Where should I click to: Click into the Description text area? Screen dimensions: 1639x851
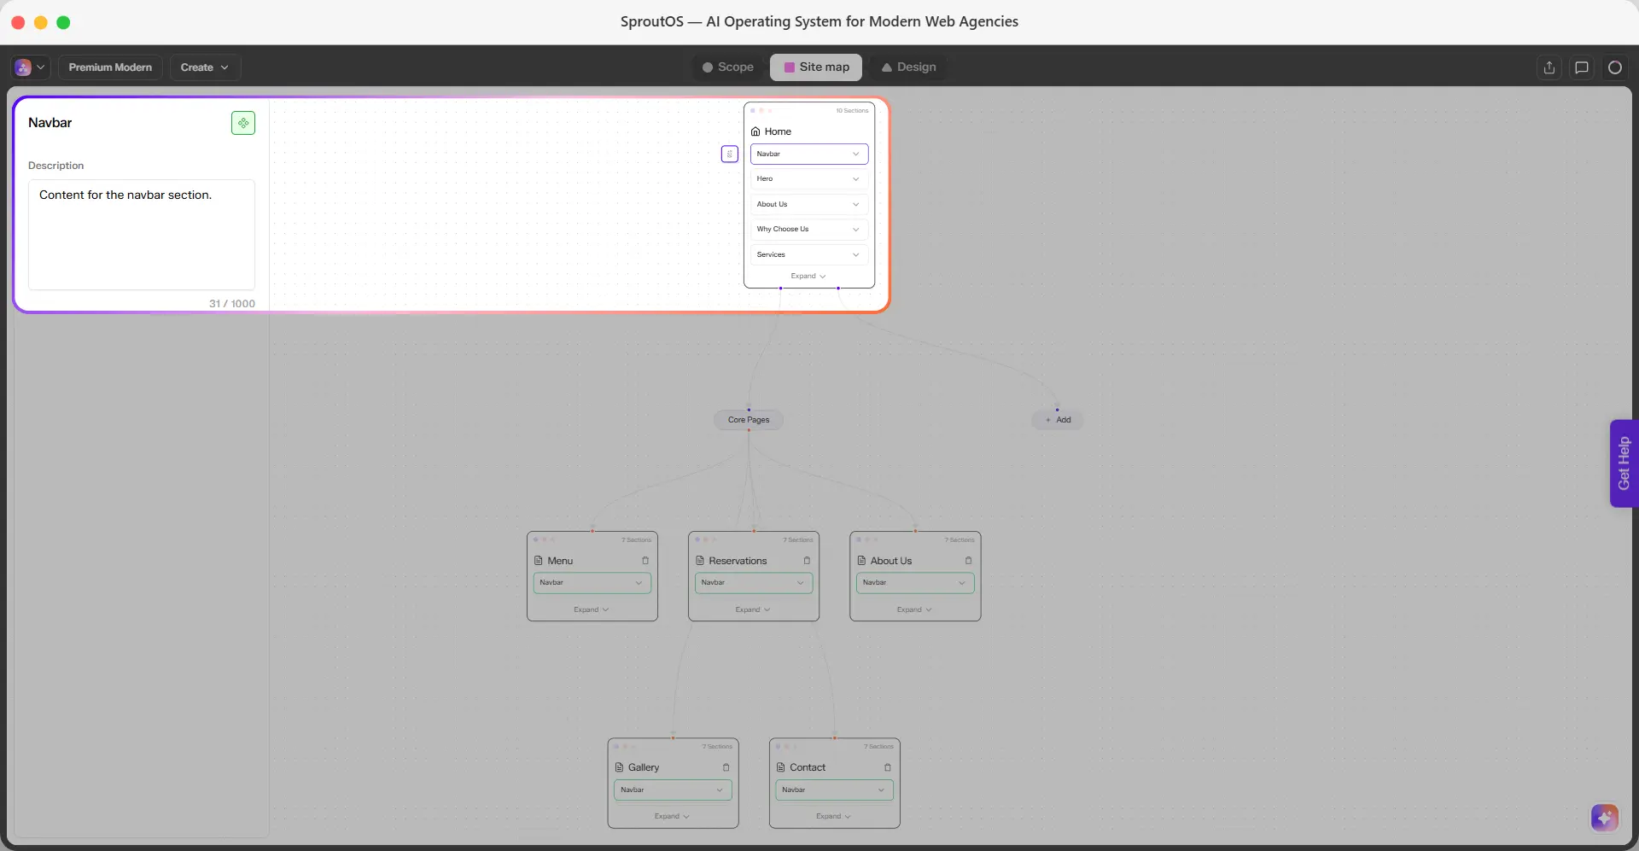142,235
